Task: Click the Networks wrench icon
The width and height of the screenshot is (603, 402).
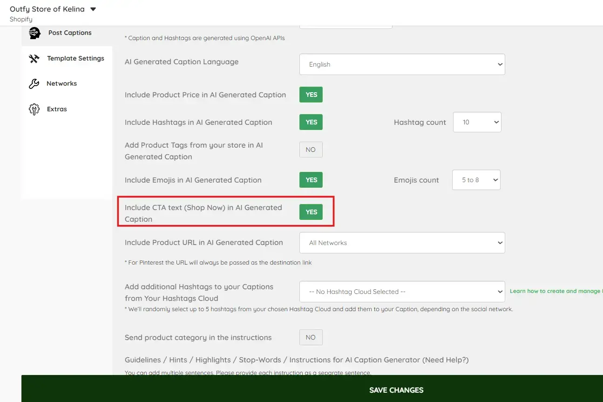Action: pos(34,84)
